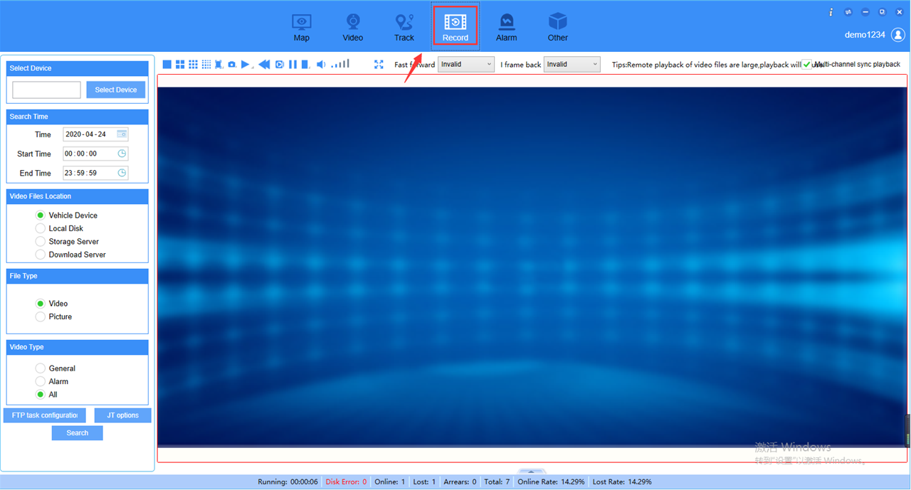Open the I frame back dropdown
The image size is (911, 490).
(572, 65)
